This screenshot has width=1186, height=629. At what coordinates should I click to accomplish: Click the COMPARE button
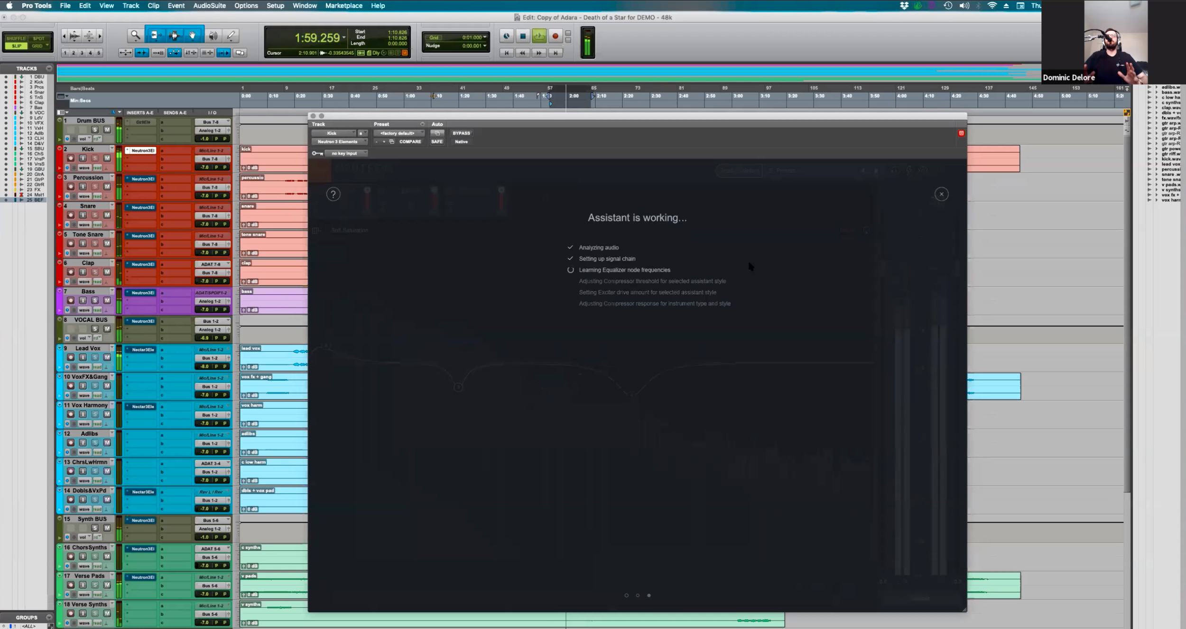click(x=410, y=142)
